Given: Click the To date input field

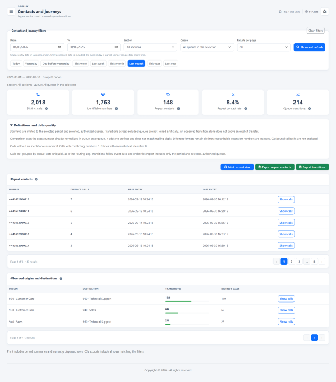Looking at the screenshot, I should pyautogui.click(x=94, y=47).
